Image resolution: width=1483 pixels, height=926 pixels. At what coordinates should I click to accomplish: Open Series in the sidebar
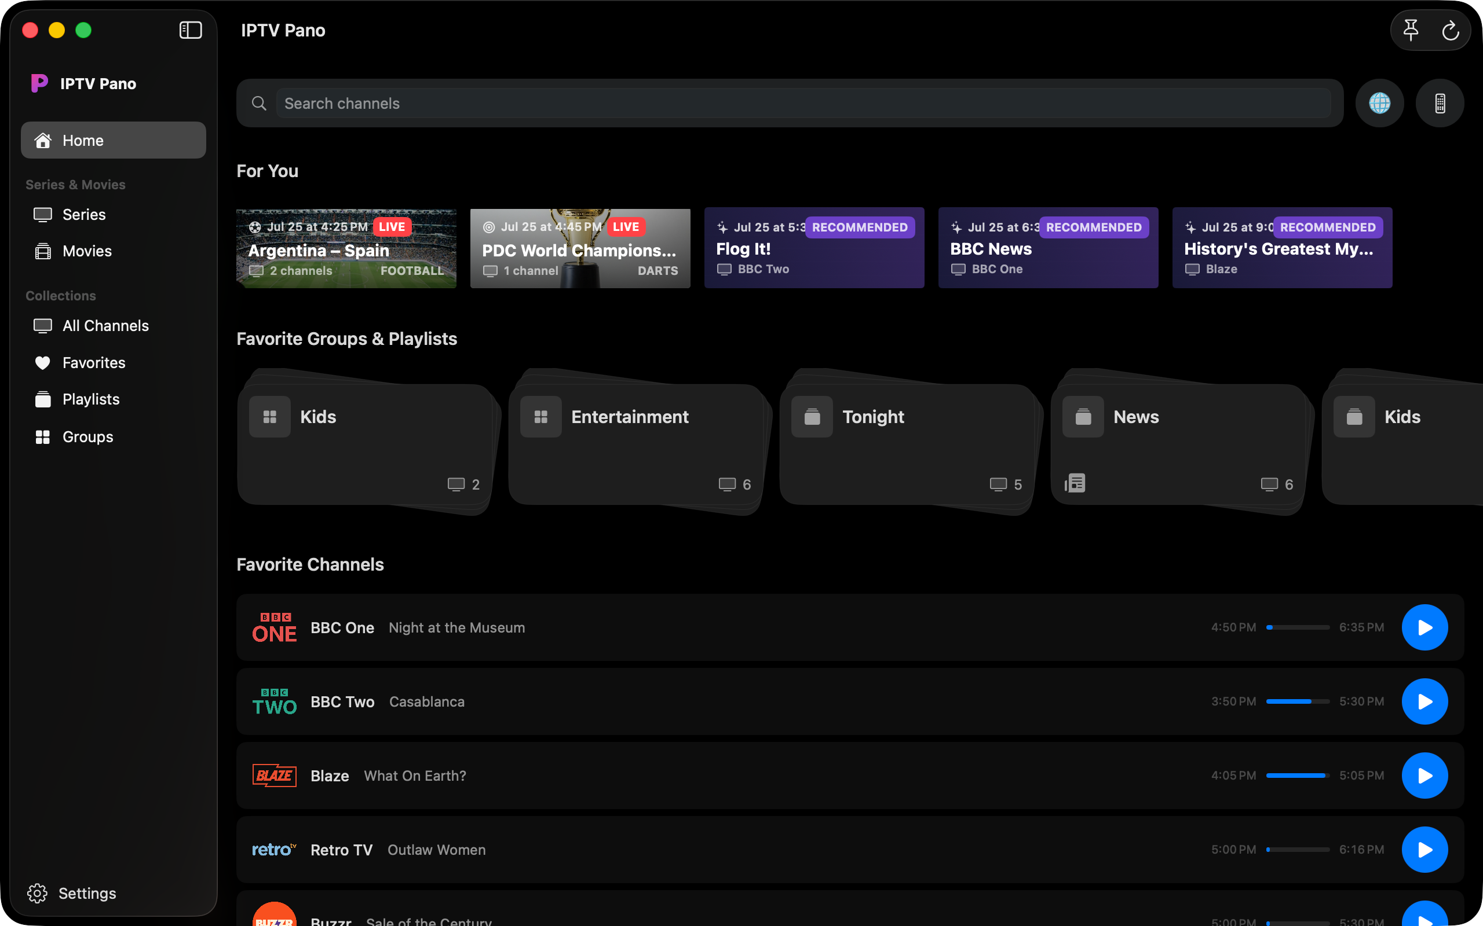point(114,215)
